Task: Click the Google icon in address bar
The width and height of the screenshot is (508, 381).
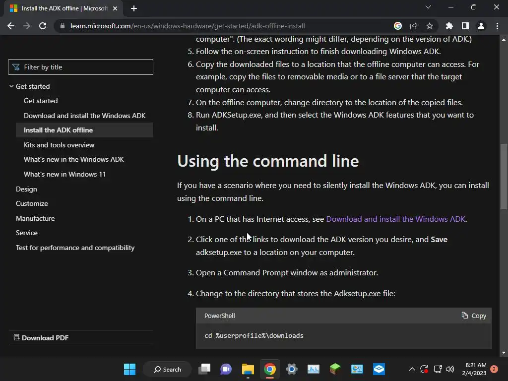Action: pyautogui.click(x=397, y=26)
